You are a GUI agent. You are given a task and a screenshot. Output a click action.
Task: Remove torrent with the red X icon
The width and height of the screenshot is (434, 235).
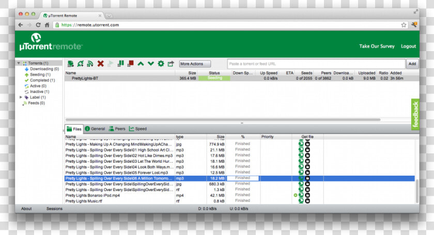click(100, 64)
